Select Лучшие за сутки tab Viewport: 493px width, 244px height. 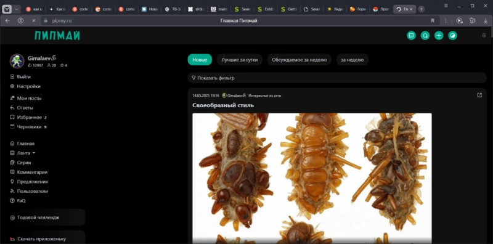(240, 60)
